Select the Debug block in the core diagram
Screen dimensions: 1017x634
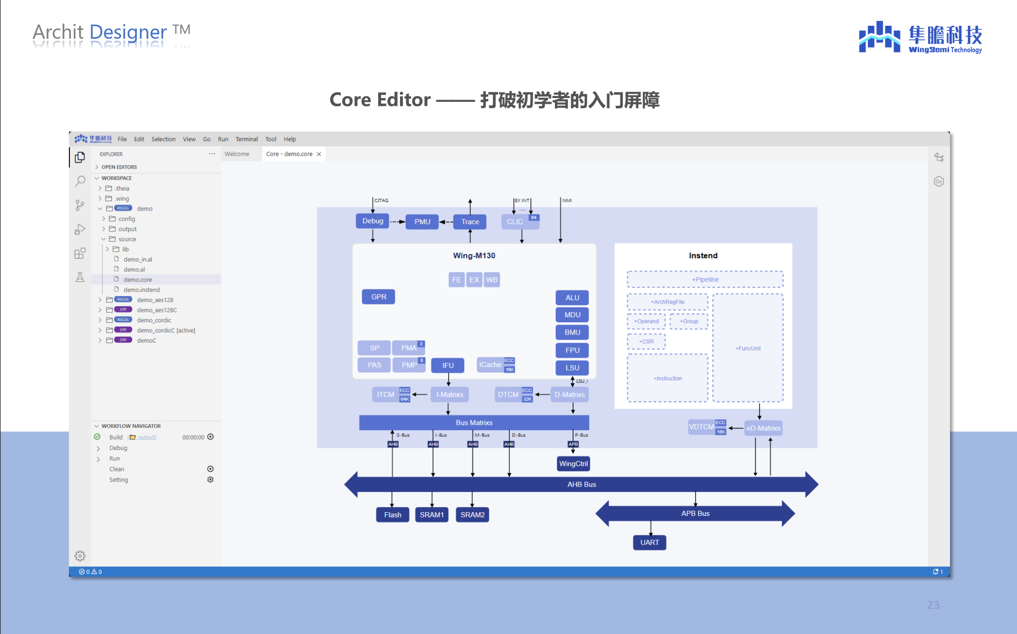click(x=373, y=221)
